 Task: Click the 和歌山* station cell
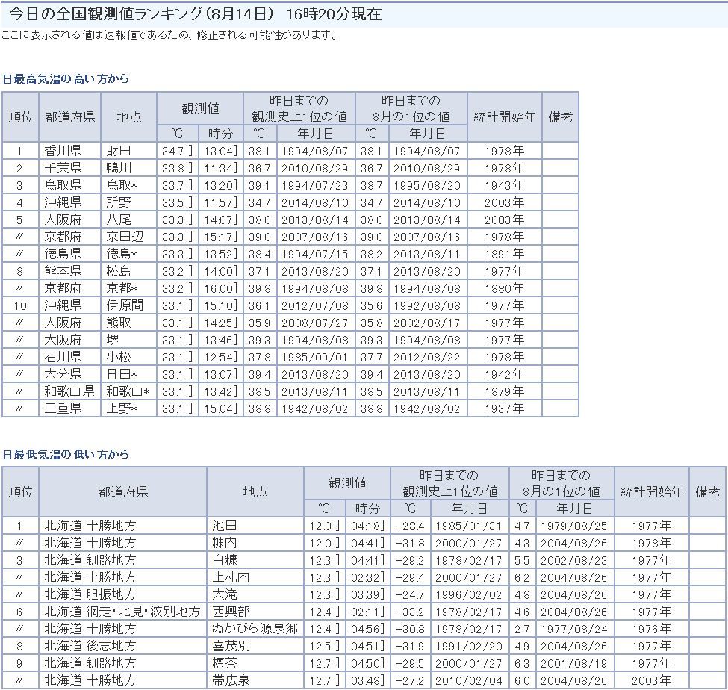click(x=128, y=391)
